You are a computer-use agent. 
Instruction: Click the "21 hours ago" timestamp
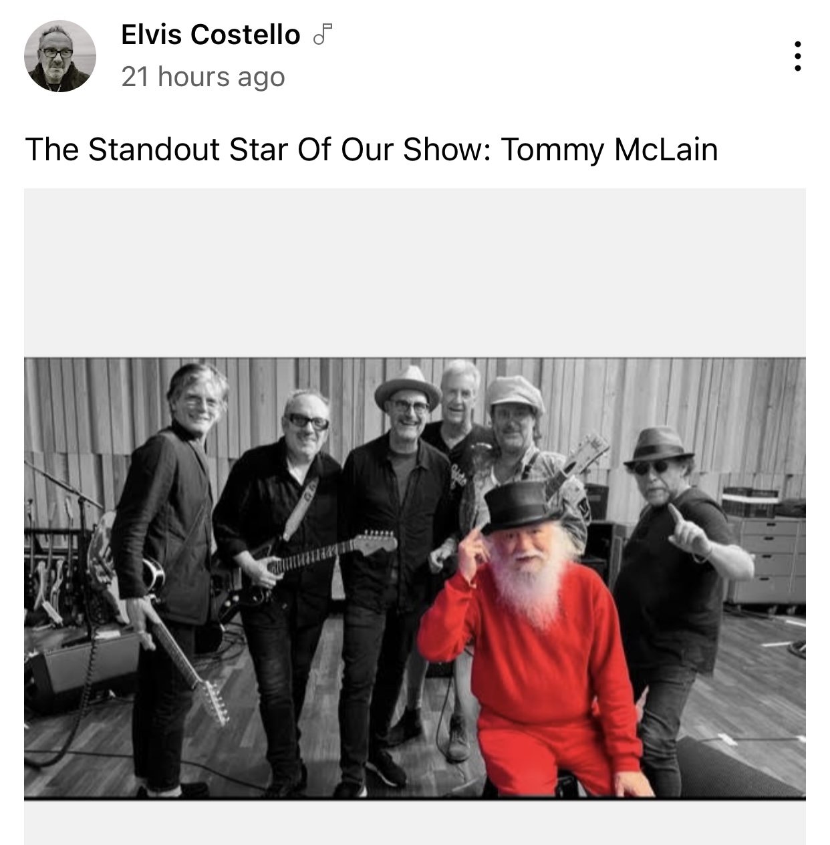pos(203,77)
